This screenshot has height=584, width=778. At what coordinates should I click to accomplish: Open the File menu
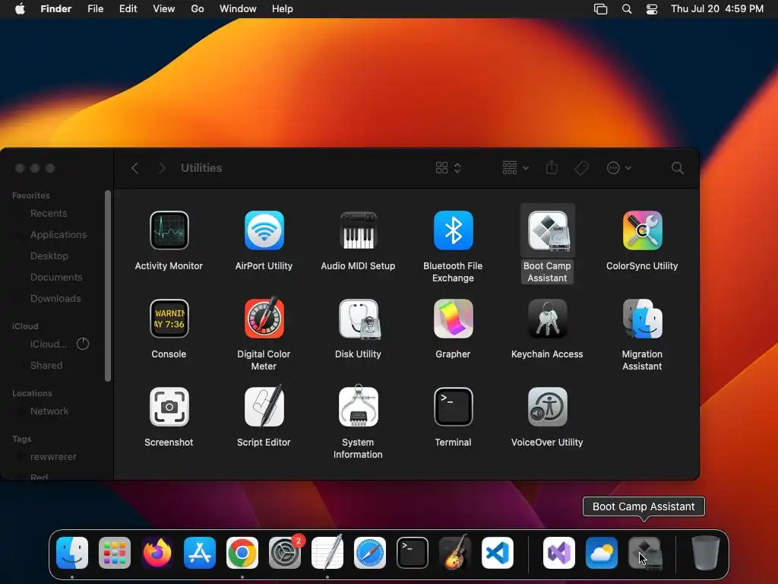(x=95, y=9)
